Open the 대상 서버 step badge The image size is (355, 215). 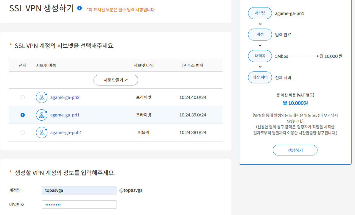260,77
